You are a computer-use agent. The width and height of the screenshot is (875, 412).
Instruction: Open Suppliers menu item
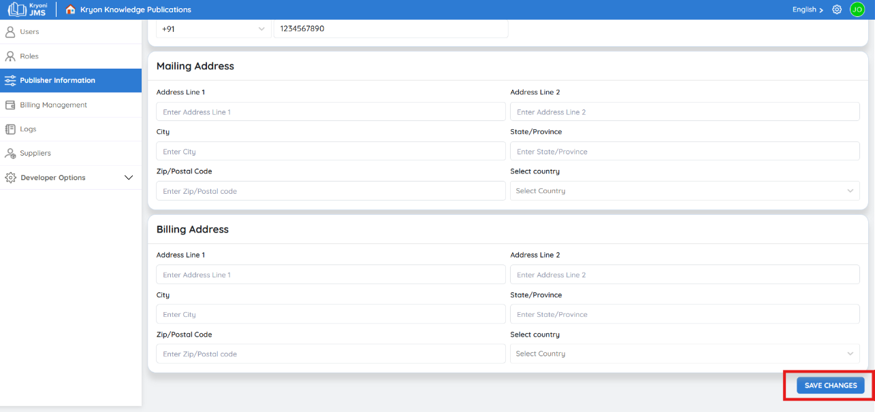[71, 154]
